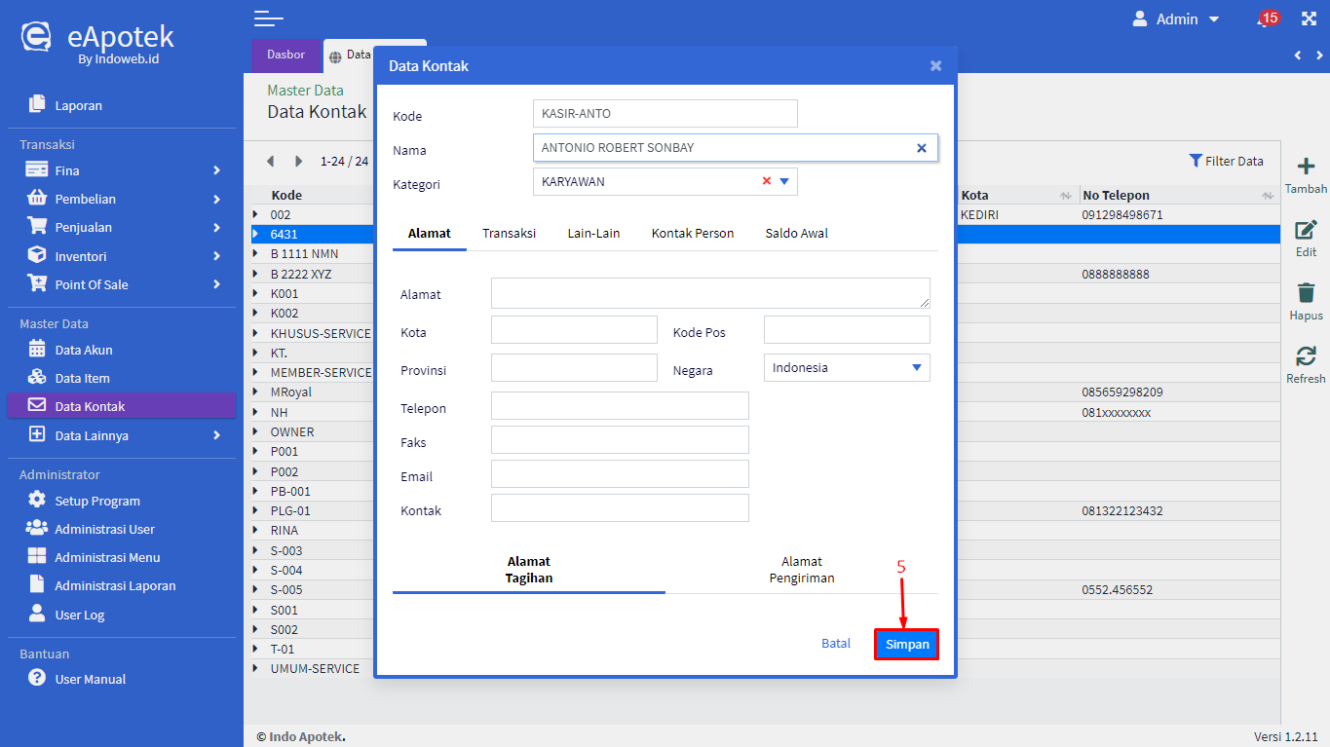
Task: Click the Hapus trash icon
Action: click(1306, 293)
